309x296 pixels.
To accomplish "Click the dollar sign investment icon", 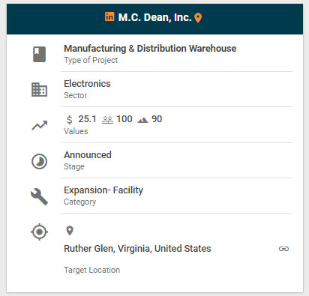I will (70, 120).
